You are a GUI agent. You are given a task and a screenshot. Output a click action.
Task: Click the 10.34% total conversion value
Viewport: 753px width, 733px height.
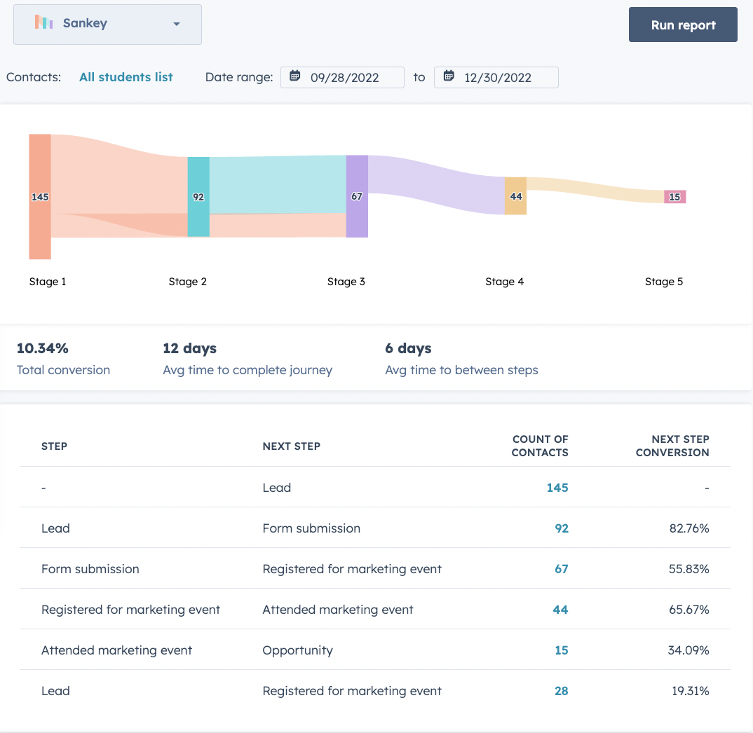[x=43, y=348]
